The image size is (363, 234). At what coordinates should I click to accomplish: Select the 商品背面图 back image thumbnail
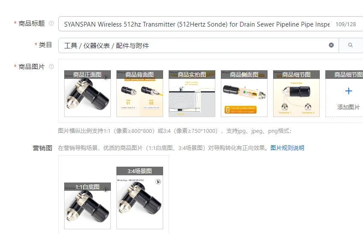[140, 93]
